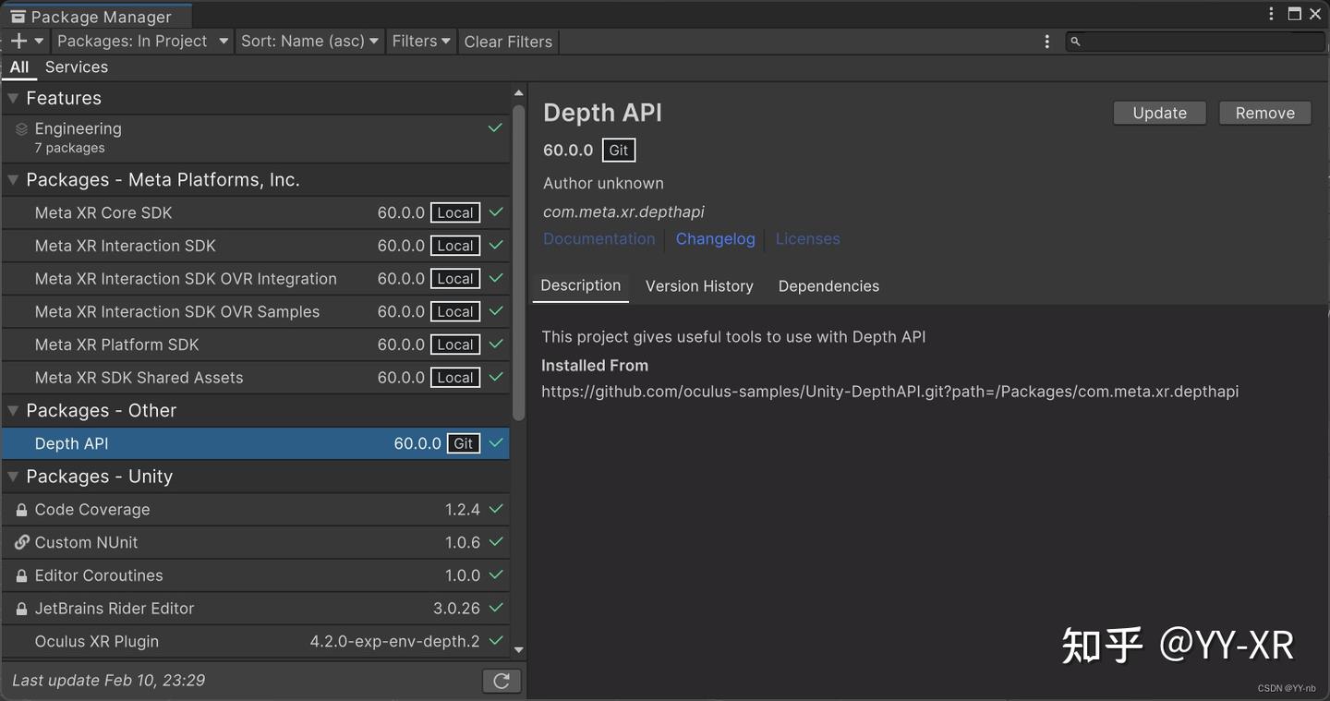Open the Sort: Name (asc) dropdown
The width and height of the screenshot is (1330, 701).
309,41
